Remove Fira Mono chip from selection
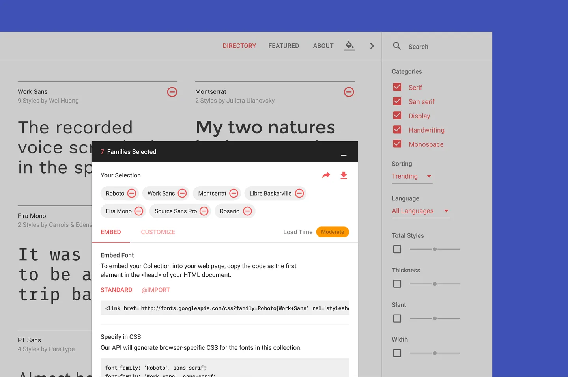568x377 pixels. pos(139,211)
